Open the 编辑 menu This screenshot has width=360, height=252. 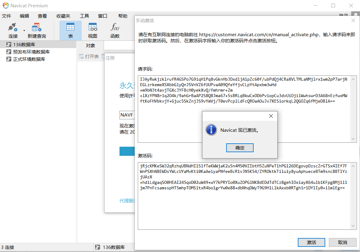[24, 16]
